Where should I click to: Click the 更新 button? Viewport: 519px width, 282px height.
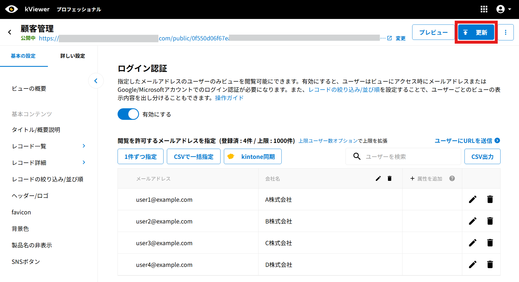(476, 32)
